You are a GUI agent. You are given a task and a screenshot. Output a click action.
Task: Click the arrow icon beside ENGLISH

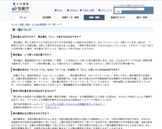[x=68, y=10]
